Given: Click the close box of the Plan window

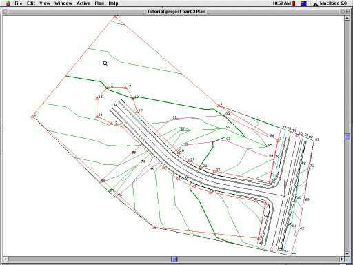Looking at the screenshot, I should coord(6,11).
